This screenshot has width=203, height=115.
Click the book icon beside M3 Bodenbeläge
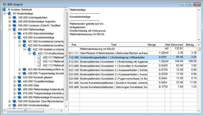pyautogui.click(x=9, y=13)
